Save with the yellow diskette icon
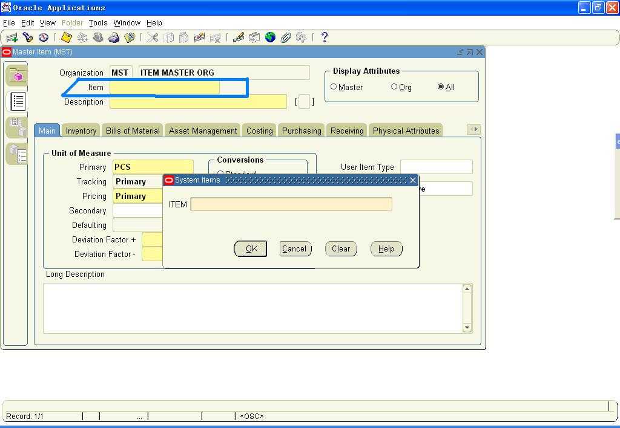The width and height of the screenshot is (620, 428). [x=67, y=37]
